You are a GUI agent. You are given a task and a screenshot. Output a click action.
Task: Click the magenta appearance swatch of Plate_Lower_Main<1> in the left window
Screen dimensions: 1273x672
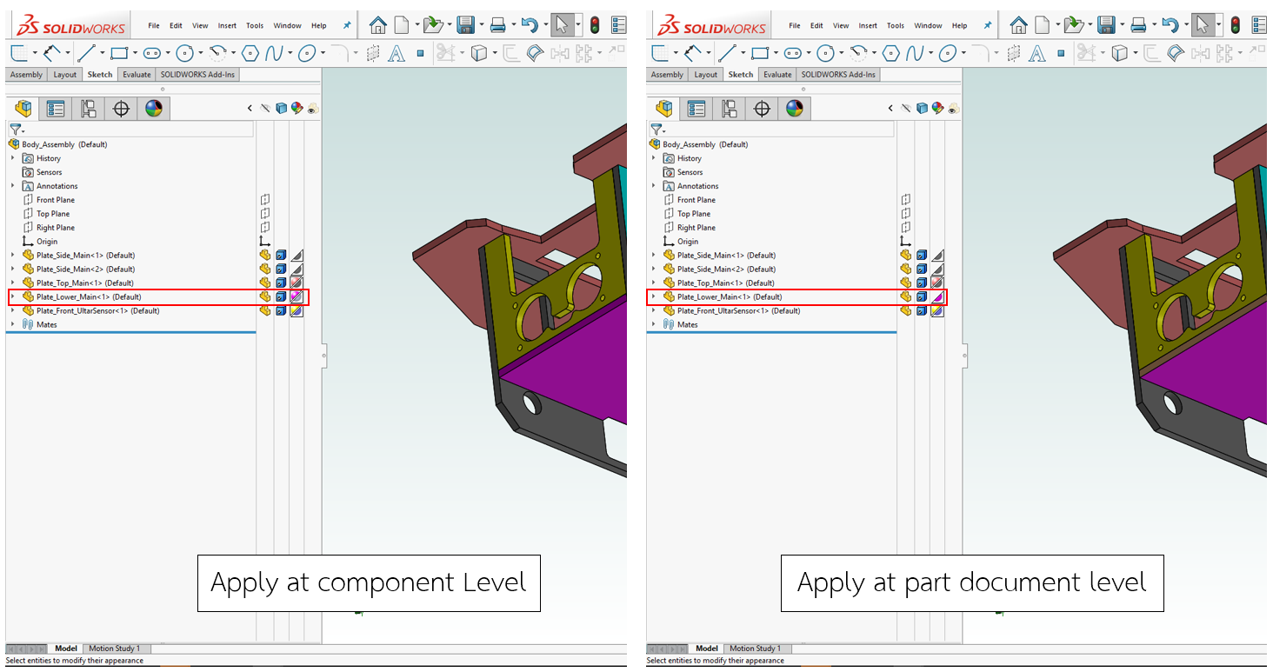297,297
